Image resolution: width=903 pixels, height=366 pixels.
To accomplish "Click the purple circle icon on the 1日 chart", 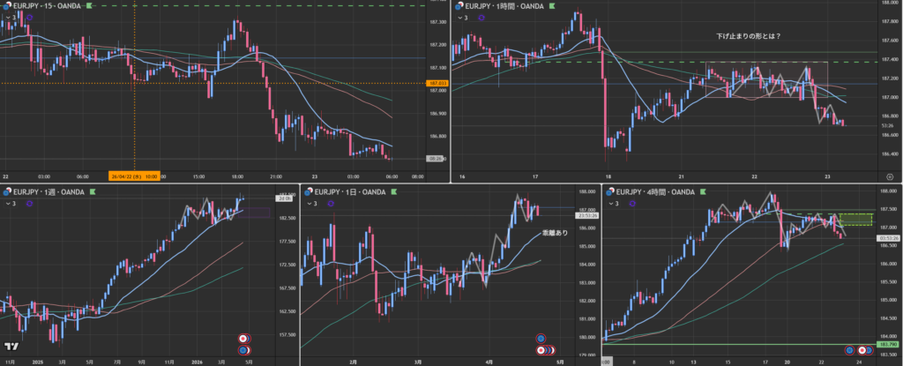I will coord(332,204).
